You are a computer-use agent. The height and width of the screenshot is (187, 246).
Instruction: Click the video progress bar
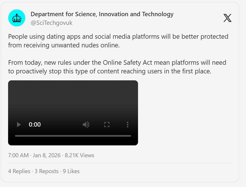(73, 136)
